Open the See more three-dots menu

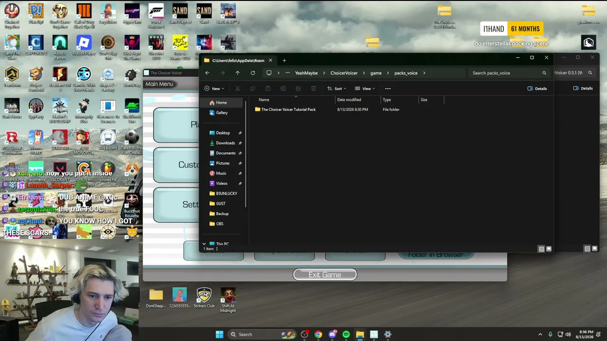[388, 89]
